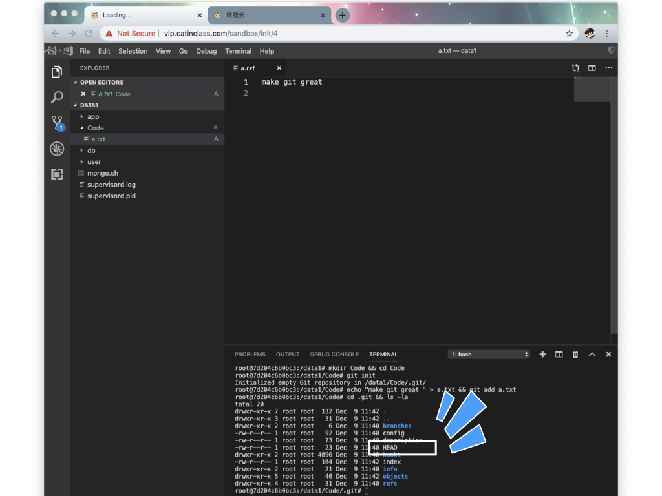The width and height of the screenshot is (662, 496).
Task: Open the '1: bash' terminal selector dropdown
Action: [489, 355]
